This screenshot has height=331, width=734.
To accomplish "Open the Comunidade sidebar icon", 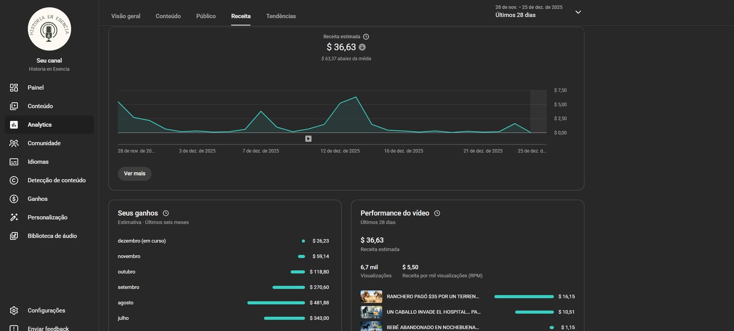I will (x=14, y=143).
